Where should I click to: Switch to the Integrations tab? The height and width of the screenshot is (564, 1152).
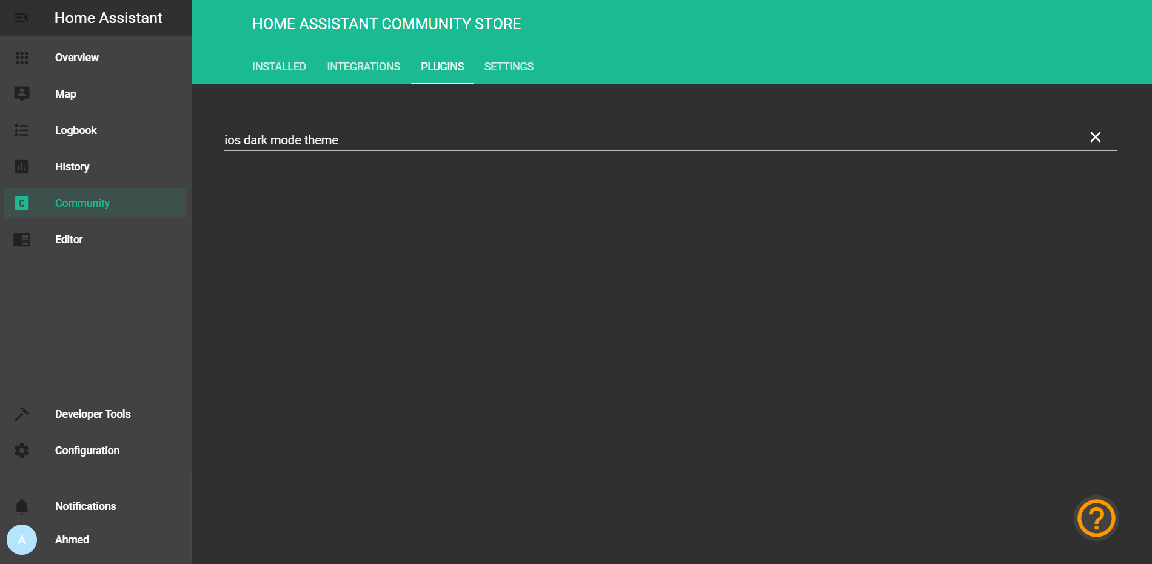coord(364,67)
